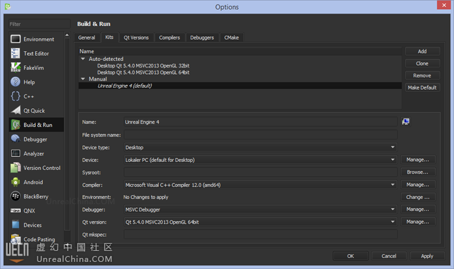Confirm with the OK button
Screen dimensions: 454x269
[351, 256]
